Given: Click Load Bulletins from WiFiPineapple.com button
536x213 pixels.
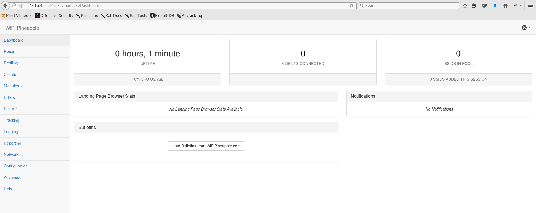Looking at the screenshot, I should (206, 146).
